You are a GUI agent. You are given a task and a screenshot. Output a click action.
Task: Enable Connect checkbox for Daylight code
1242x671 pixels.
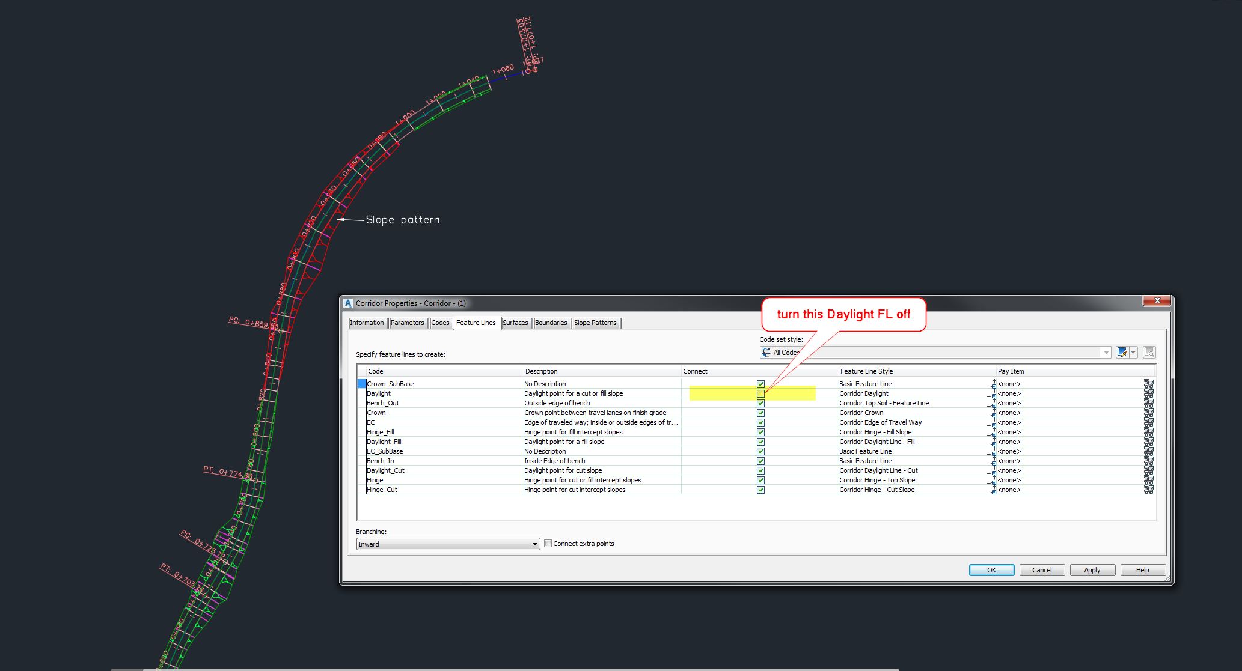click(x=760, y=393)
